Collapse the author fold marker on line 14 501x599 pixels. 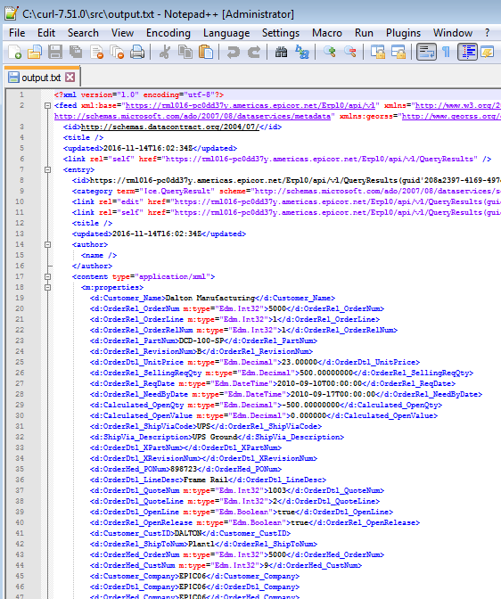47,244
